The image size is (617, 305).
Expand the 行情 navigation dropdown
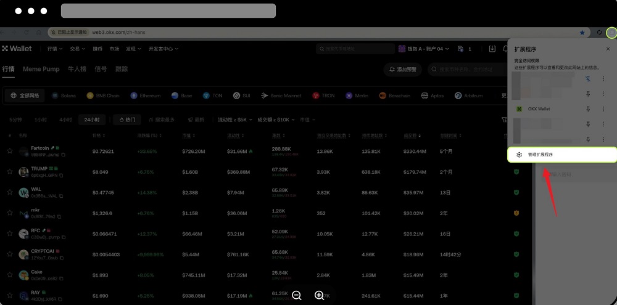54,49
